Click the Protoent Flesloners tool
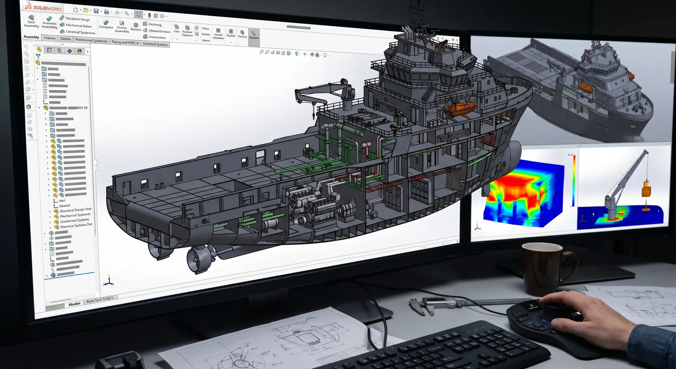676x369 pixels. click(187, 30)
